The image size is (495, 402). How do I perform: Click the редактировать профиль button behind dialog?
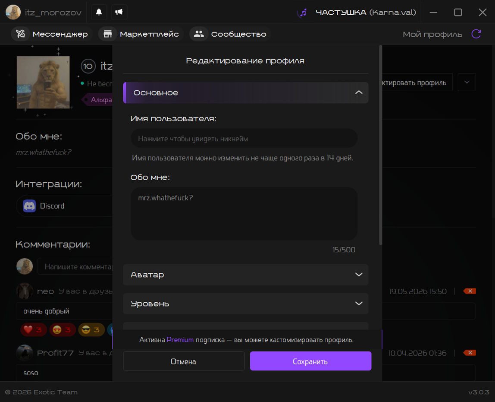[417, 82]
